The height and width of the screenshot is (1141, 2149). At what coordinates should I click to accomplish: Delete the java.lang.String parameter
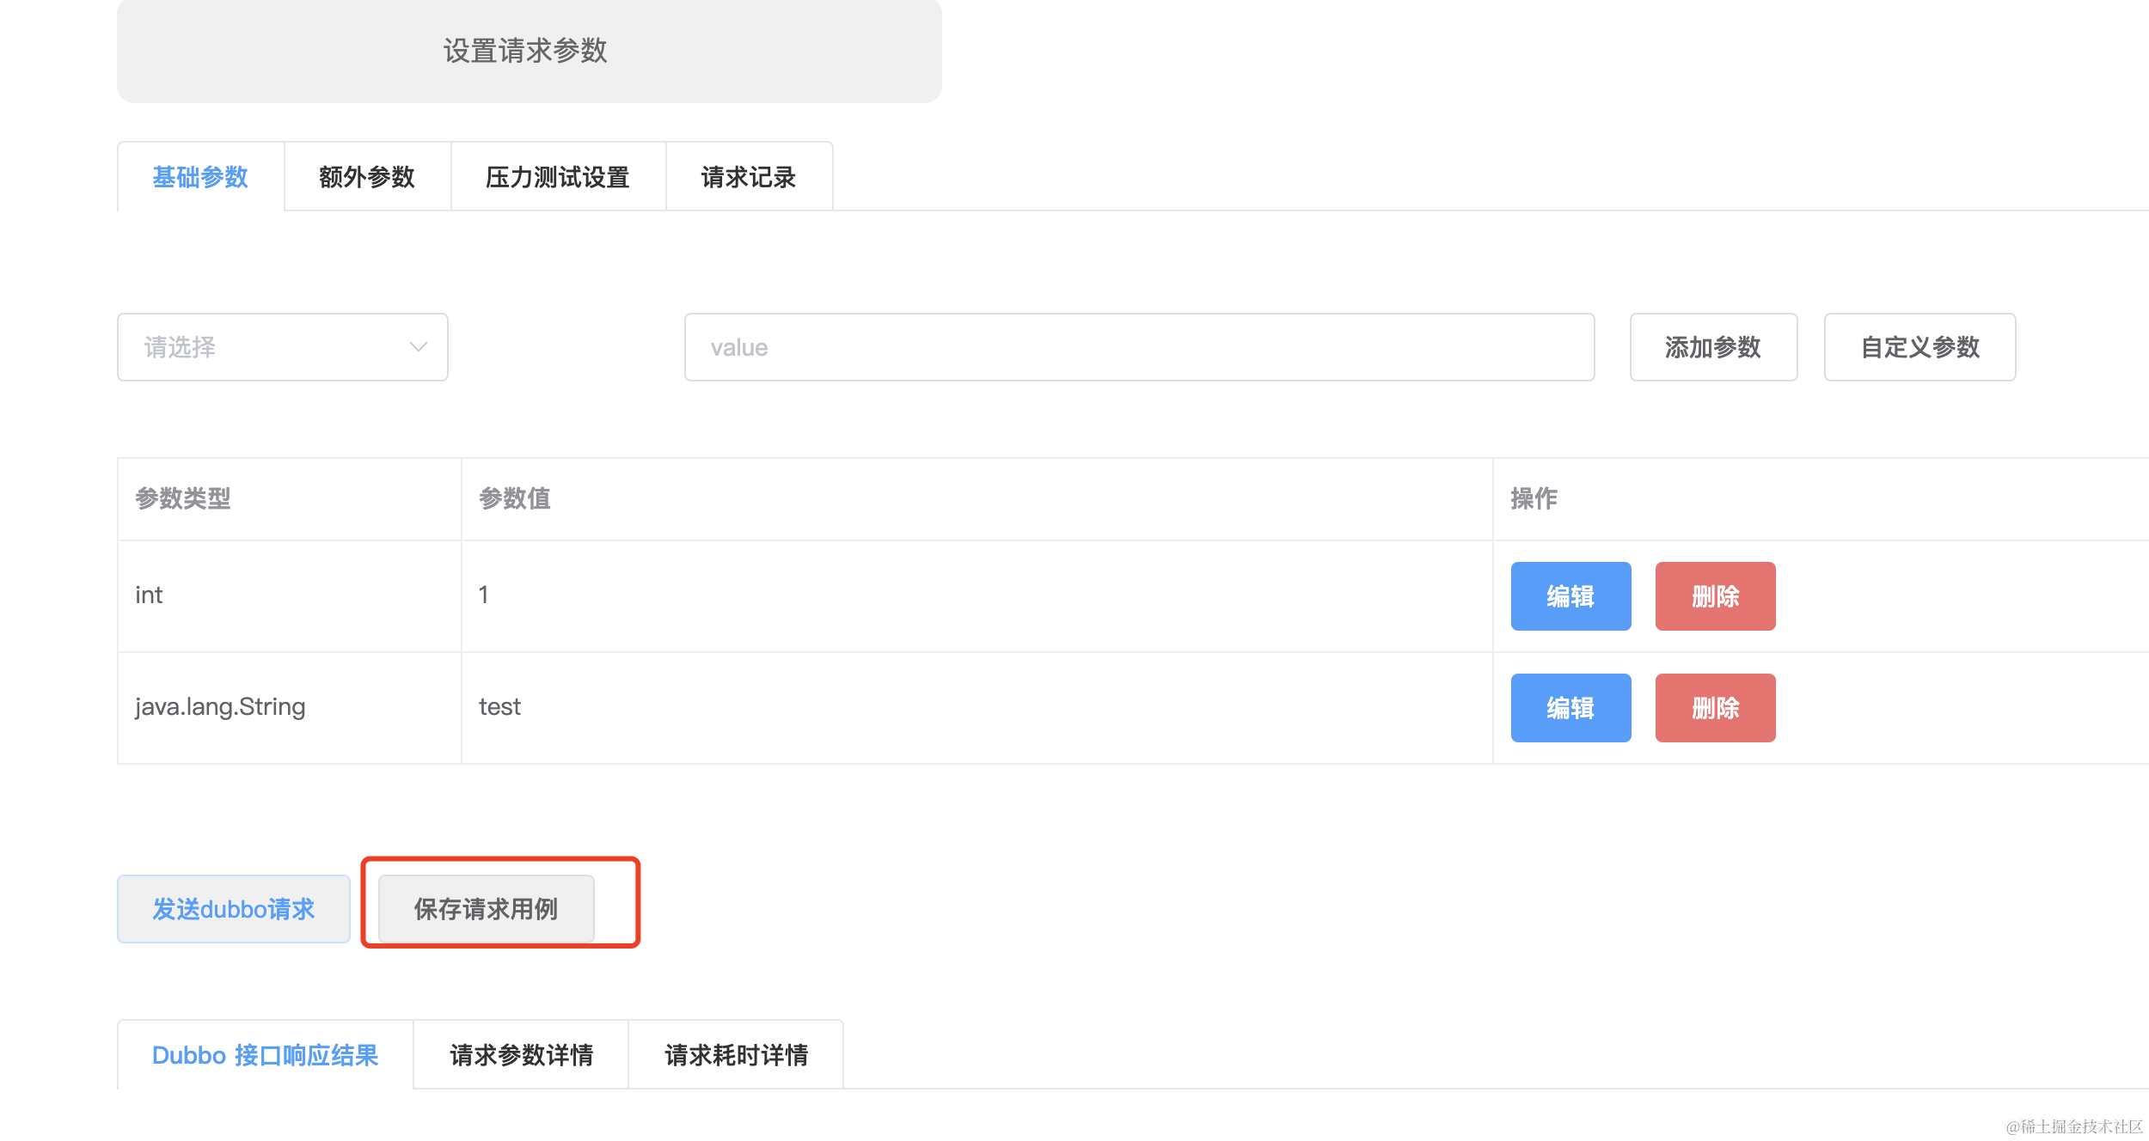pyautogui.click(x=1714, y=707)
